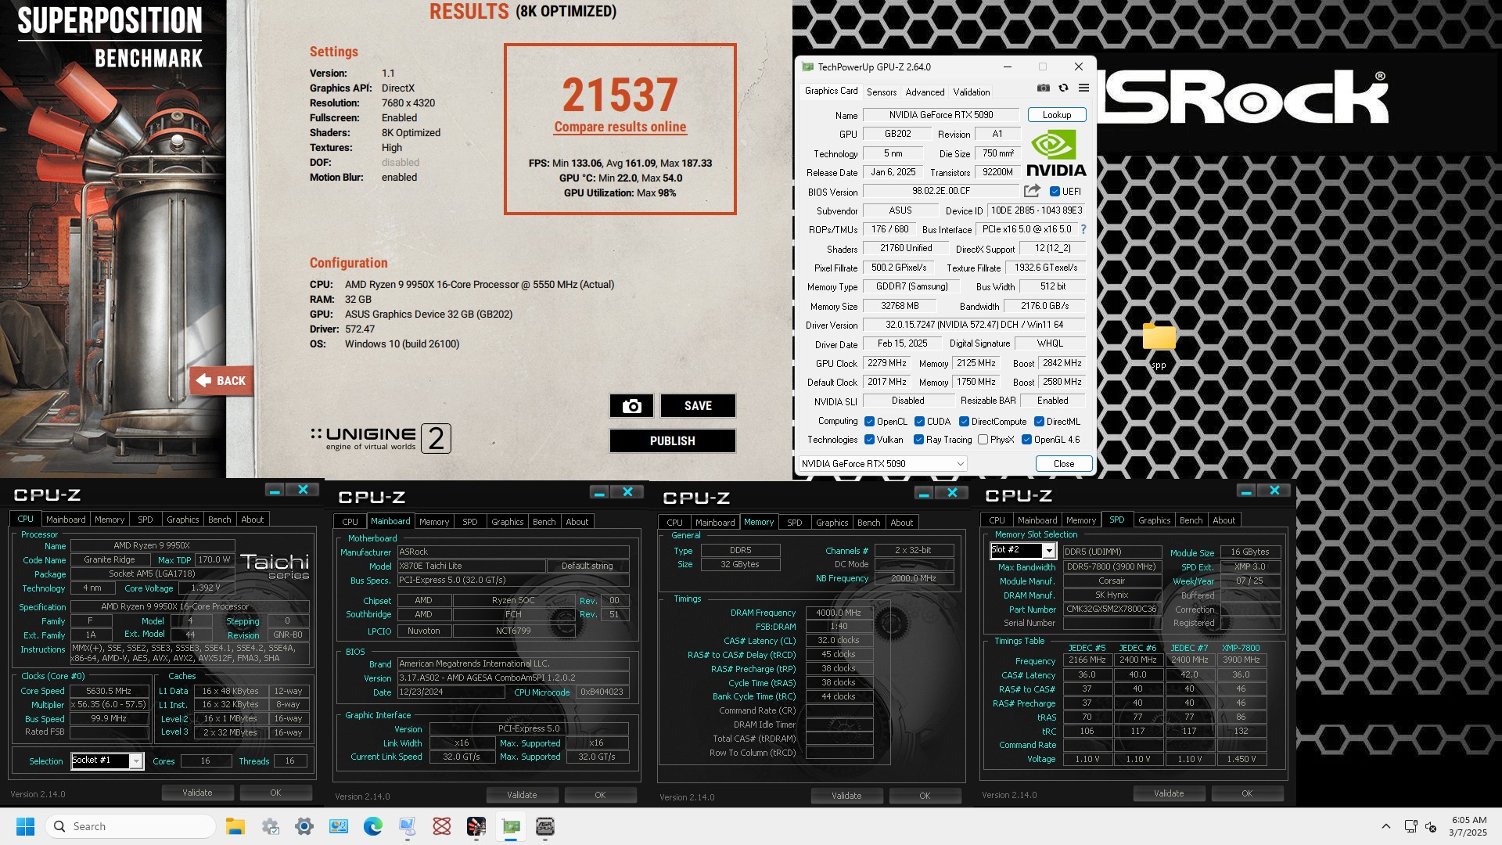Click the DRAM Frequency value 4000.0 MHz
This screenshot has height=845, width=1502.
tap(839, 613)
